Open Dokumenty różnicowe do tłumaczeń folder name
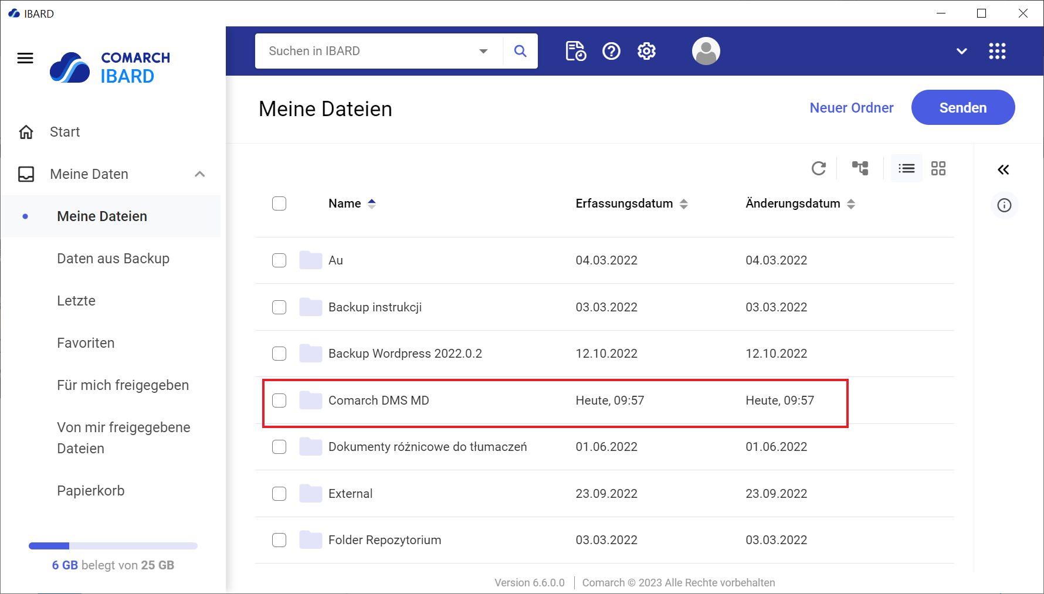Viewport: 1044px width, 594px height. coord(428,447)
